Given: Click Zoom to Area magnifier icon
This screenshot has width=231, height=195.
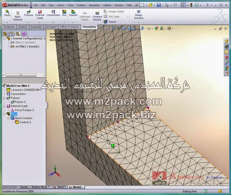Looking at the screenshot, I should [108, 28].
